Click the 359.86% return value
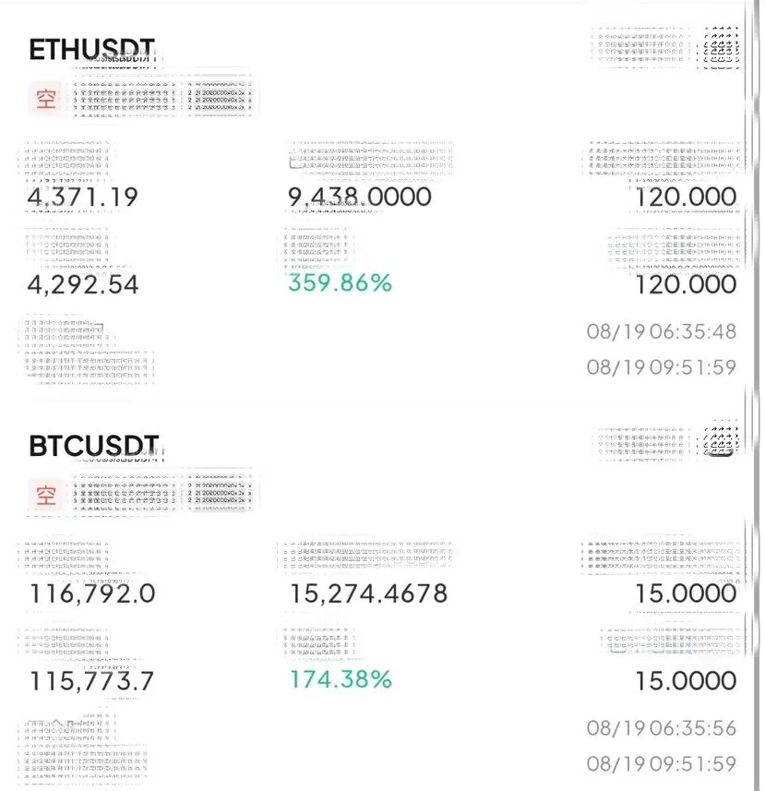 (x=340, y=282)
